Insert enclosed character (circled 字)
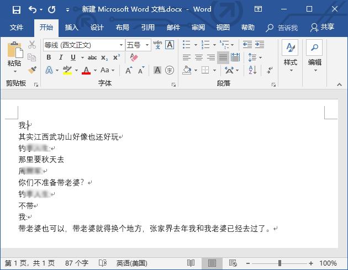Viewport: 348px width, 270px height. click(170, 70)
